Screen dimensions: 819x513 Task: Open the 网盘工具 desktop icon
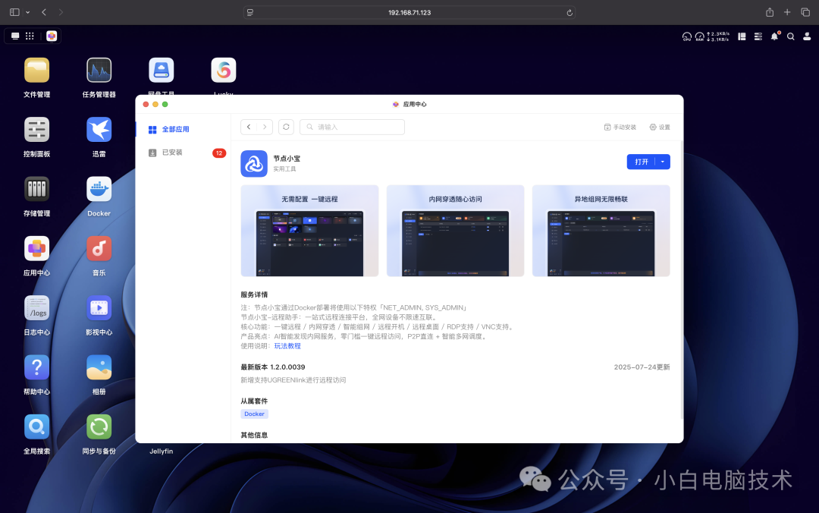tap(161, 71)
